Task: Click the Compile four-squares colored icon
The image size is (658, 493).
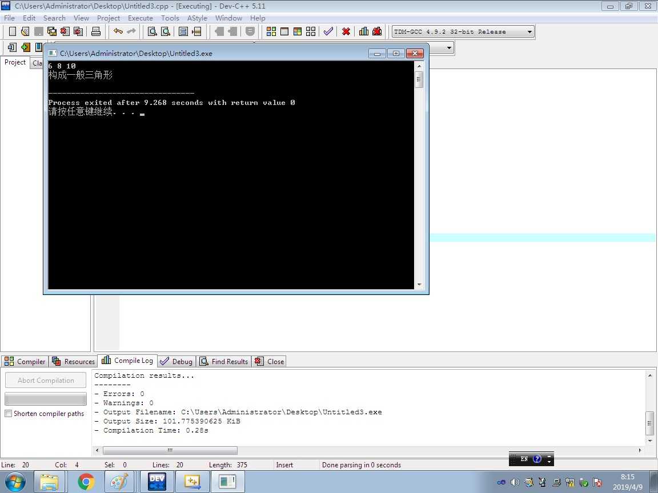Action: [x=271, y=31]
